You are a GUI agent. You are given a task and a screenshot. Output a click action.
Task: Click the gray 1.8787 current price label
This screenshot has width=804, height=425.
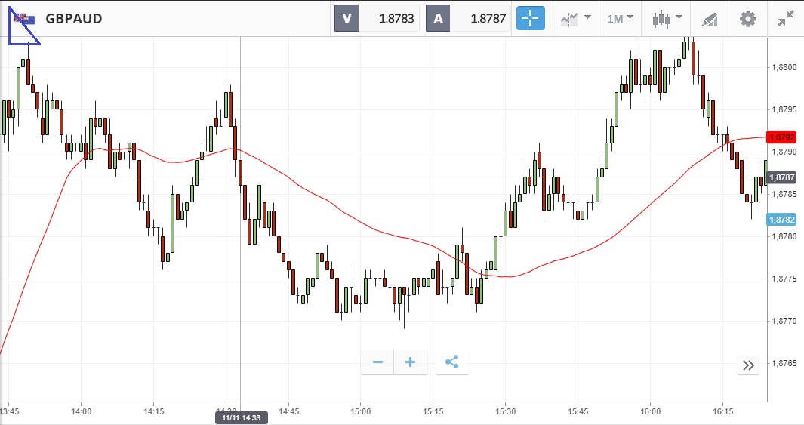[781, 177]
